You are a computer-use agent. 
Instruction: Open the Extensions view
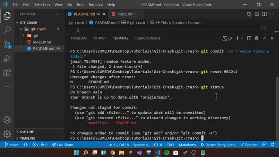pos(7,73)
